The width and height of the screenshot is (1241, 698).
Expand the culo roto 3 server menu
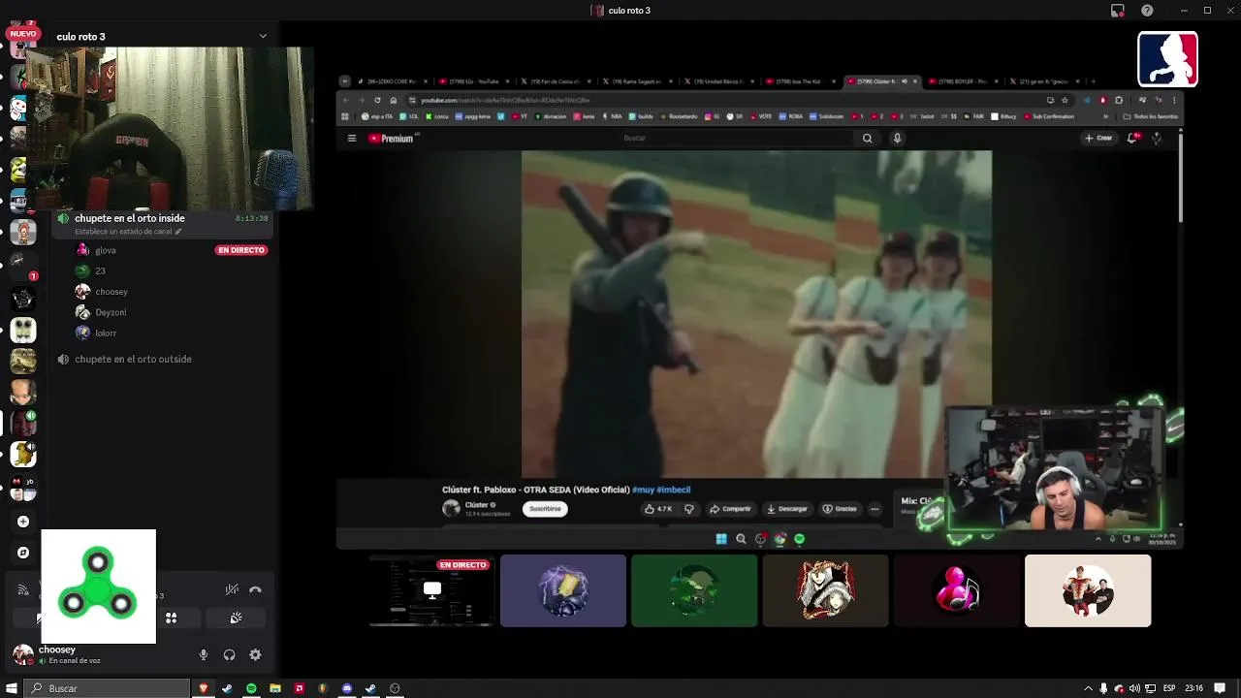[263, 36]
